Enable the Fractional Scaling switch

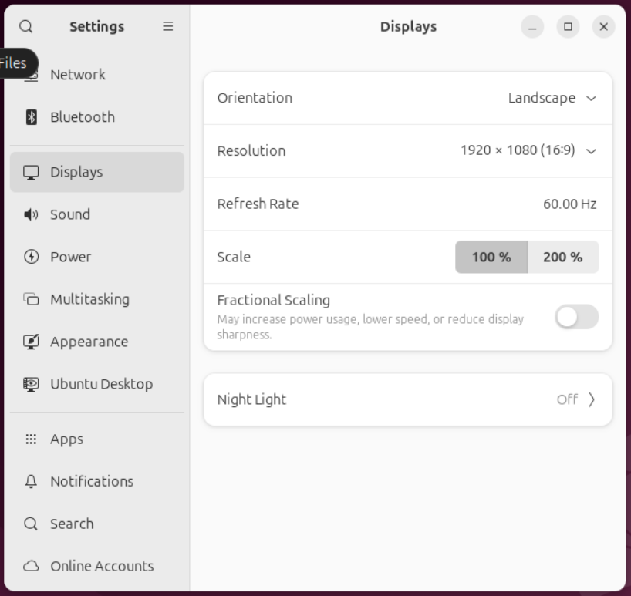pyautogui.click(x=576, y=317)
